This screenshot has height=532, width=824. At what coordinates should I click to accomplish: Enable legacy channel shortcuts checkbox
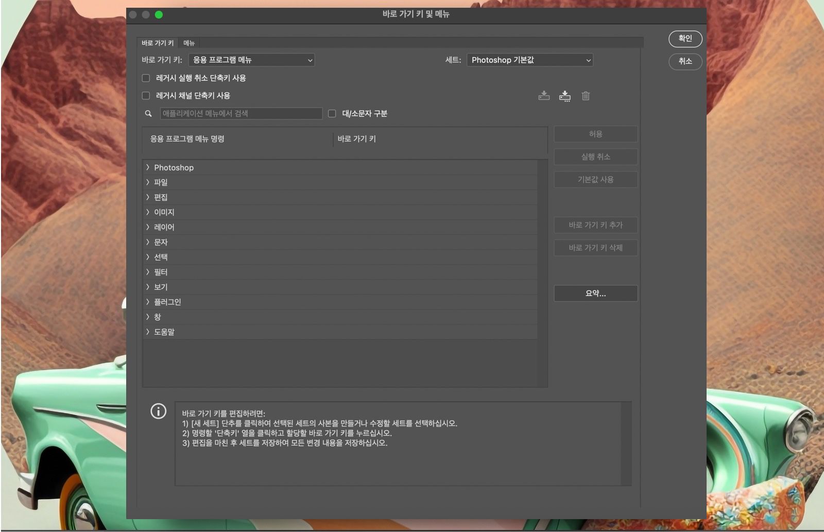pyautogui.click(x=146, y=95)
